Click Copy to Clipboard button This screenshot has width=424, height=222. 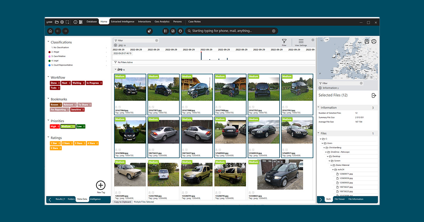pyautogui.click(x=123, y=202)
